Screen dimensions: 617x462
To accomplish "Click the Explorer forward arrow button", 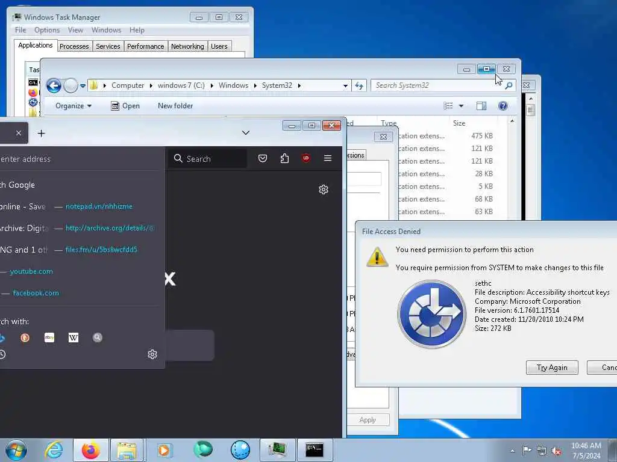I will [71, 85].
